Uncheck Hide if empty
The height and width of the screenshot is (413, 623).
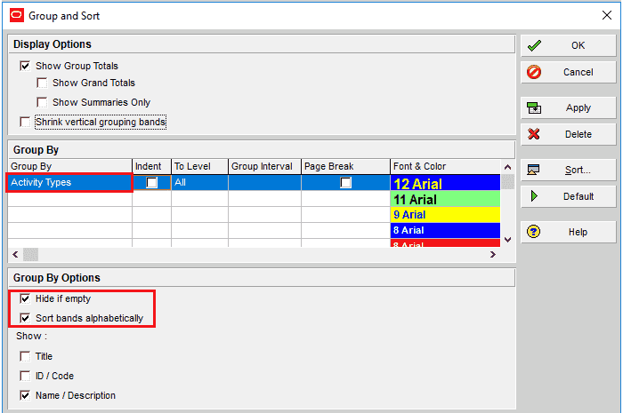[25, 298]
